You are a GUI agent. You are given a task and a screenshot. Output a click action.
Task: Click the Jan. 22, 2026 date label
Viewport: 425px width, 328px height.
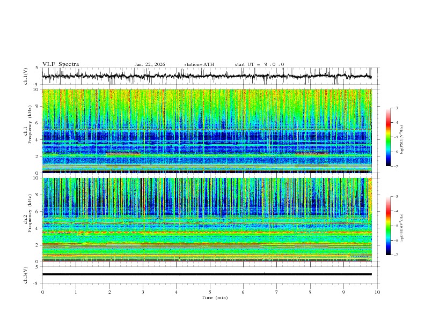point(150,64)
